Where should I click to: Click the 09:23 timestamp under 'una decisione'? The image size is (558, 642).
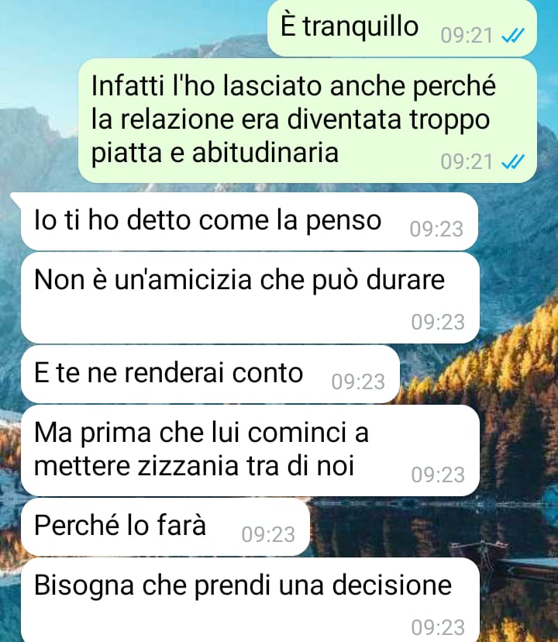click(x=438, y=626)
